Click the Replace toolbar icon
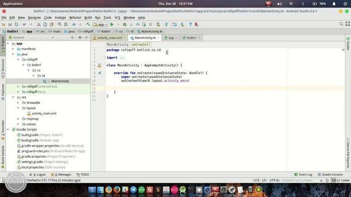The image size is (351, 197). click(x=66, y=24)
